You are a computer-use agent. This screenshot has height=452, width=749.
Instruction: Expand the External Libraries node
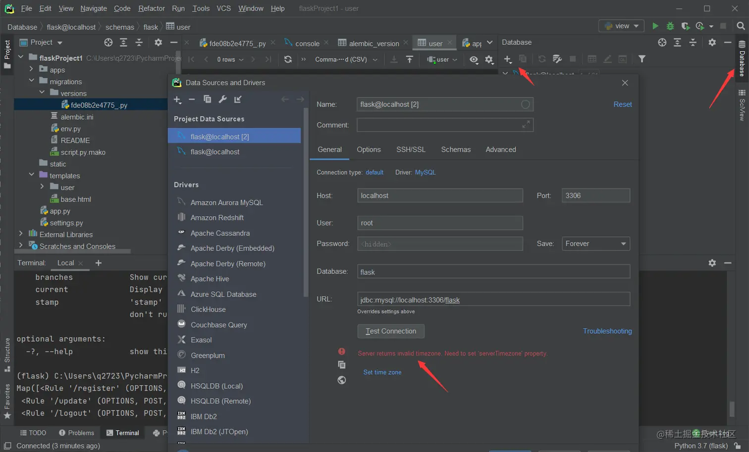20,234
